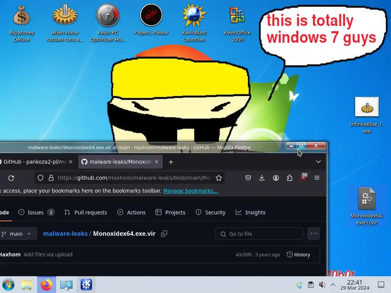Open the KDE icon in the taskbar

pos(86,285)
